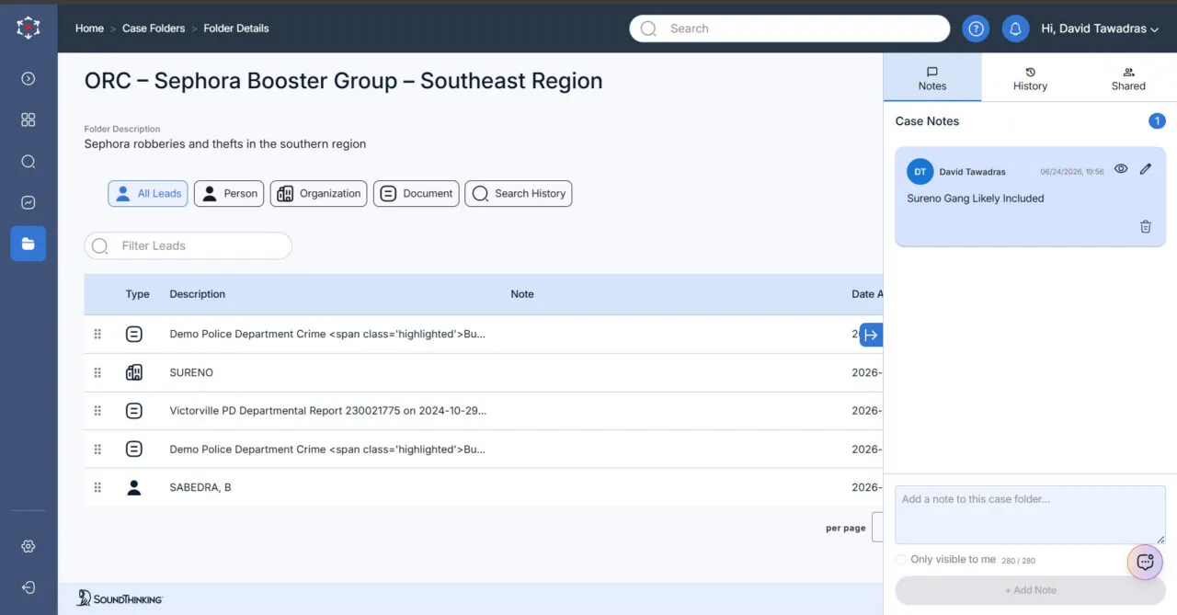The width and height of the screenshot is (1177, 615).
Task: Click document icon in Victorville PD row
Action: [x=134, y=411]
